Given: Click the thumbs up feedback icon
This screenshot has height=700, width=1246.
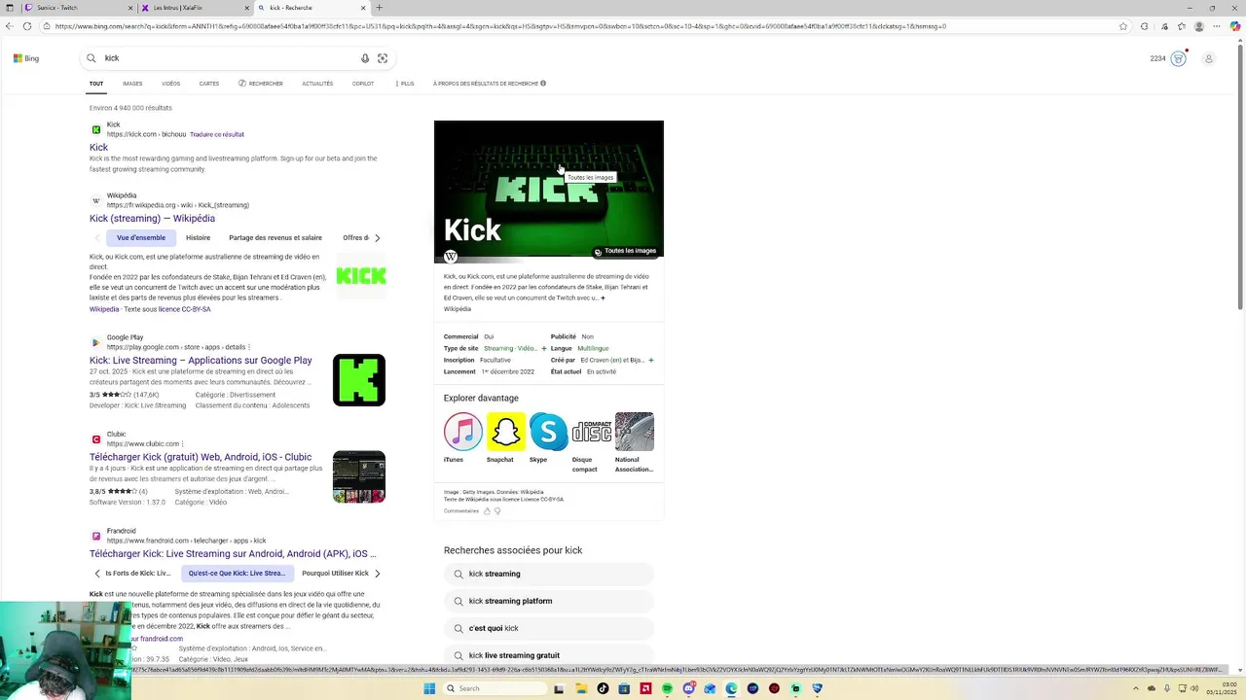Looking at the screenshot, I should pyautogui.click(x=487, y=510).
